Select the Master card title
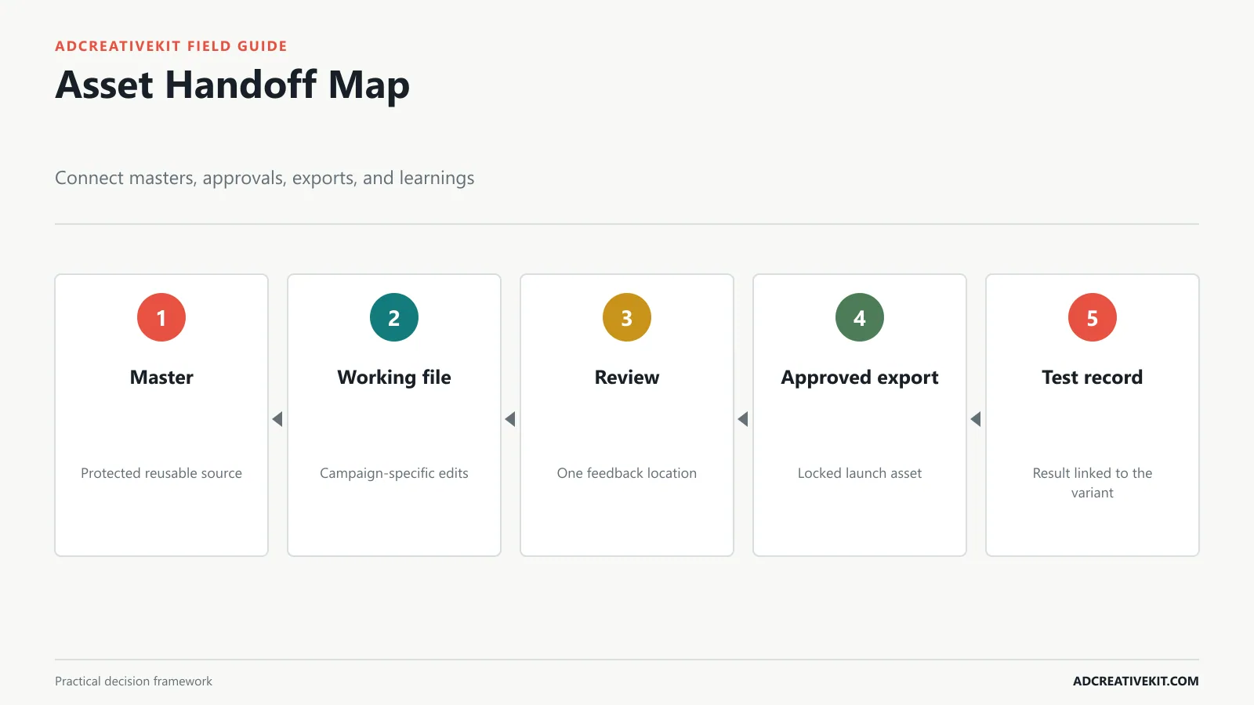This screenshot has height=705, width=1254. 161,378
